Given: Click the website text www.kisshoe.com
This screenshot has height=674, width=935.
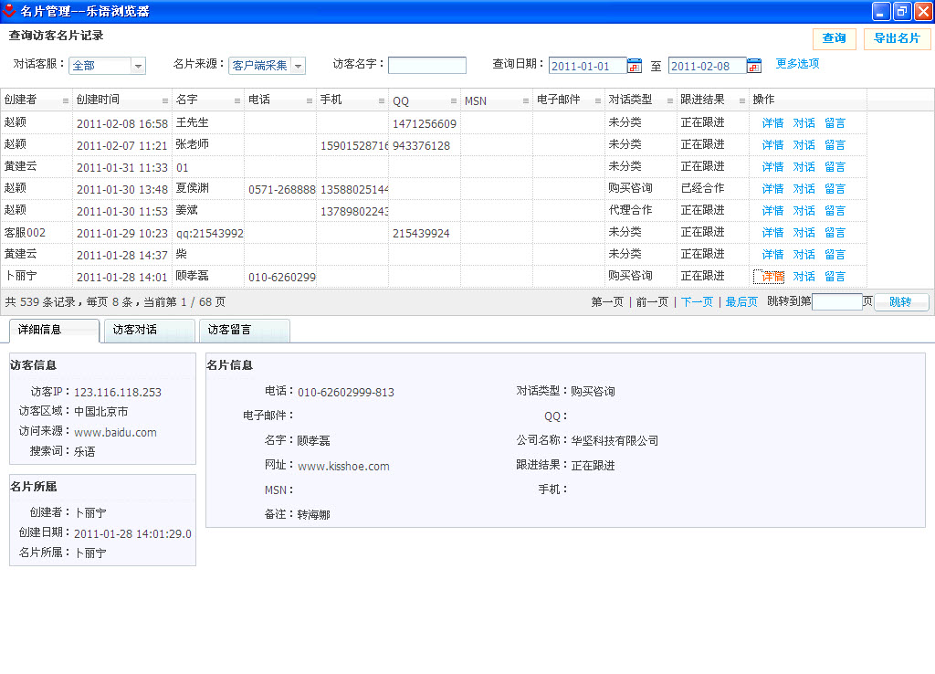Looking at the screenshot, I should pos(343,467).
